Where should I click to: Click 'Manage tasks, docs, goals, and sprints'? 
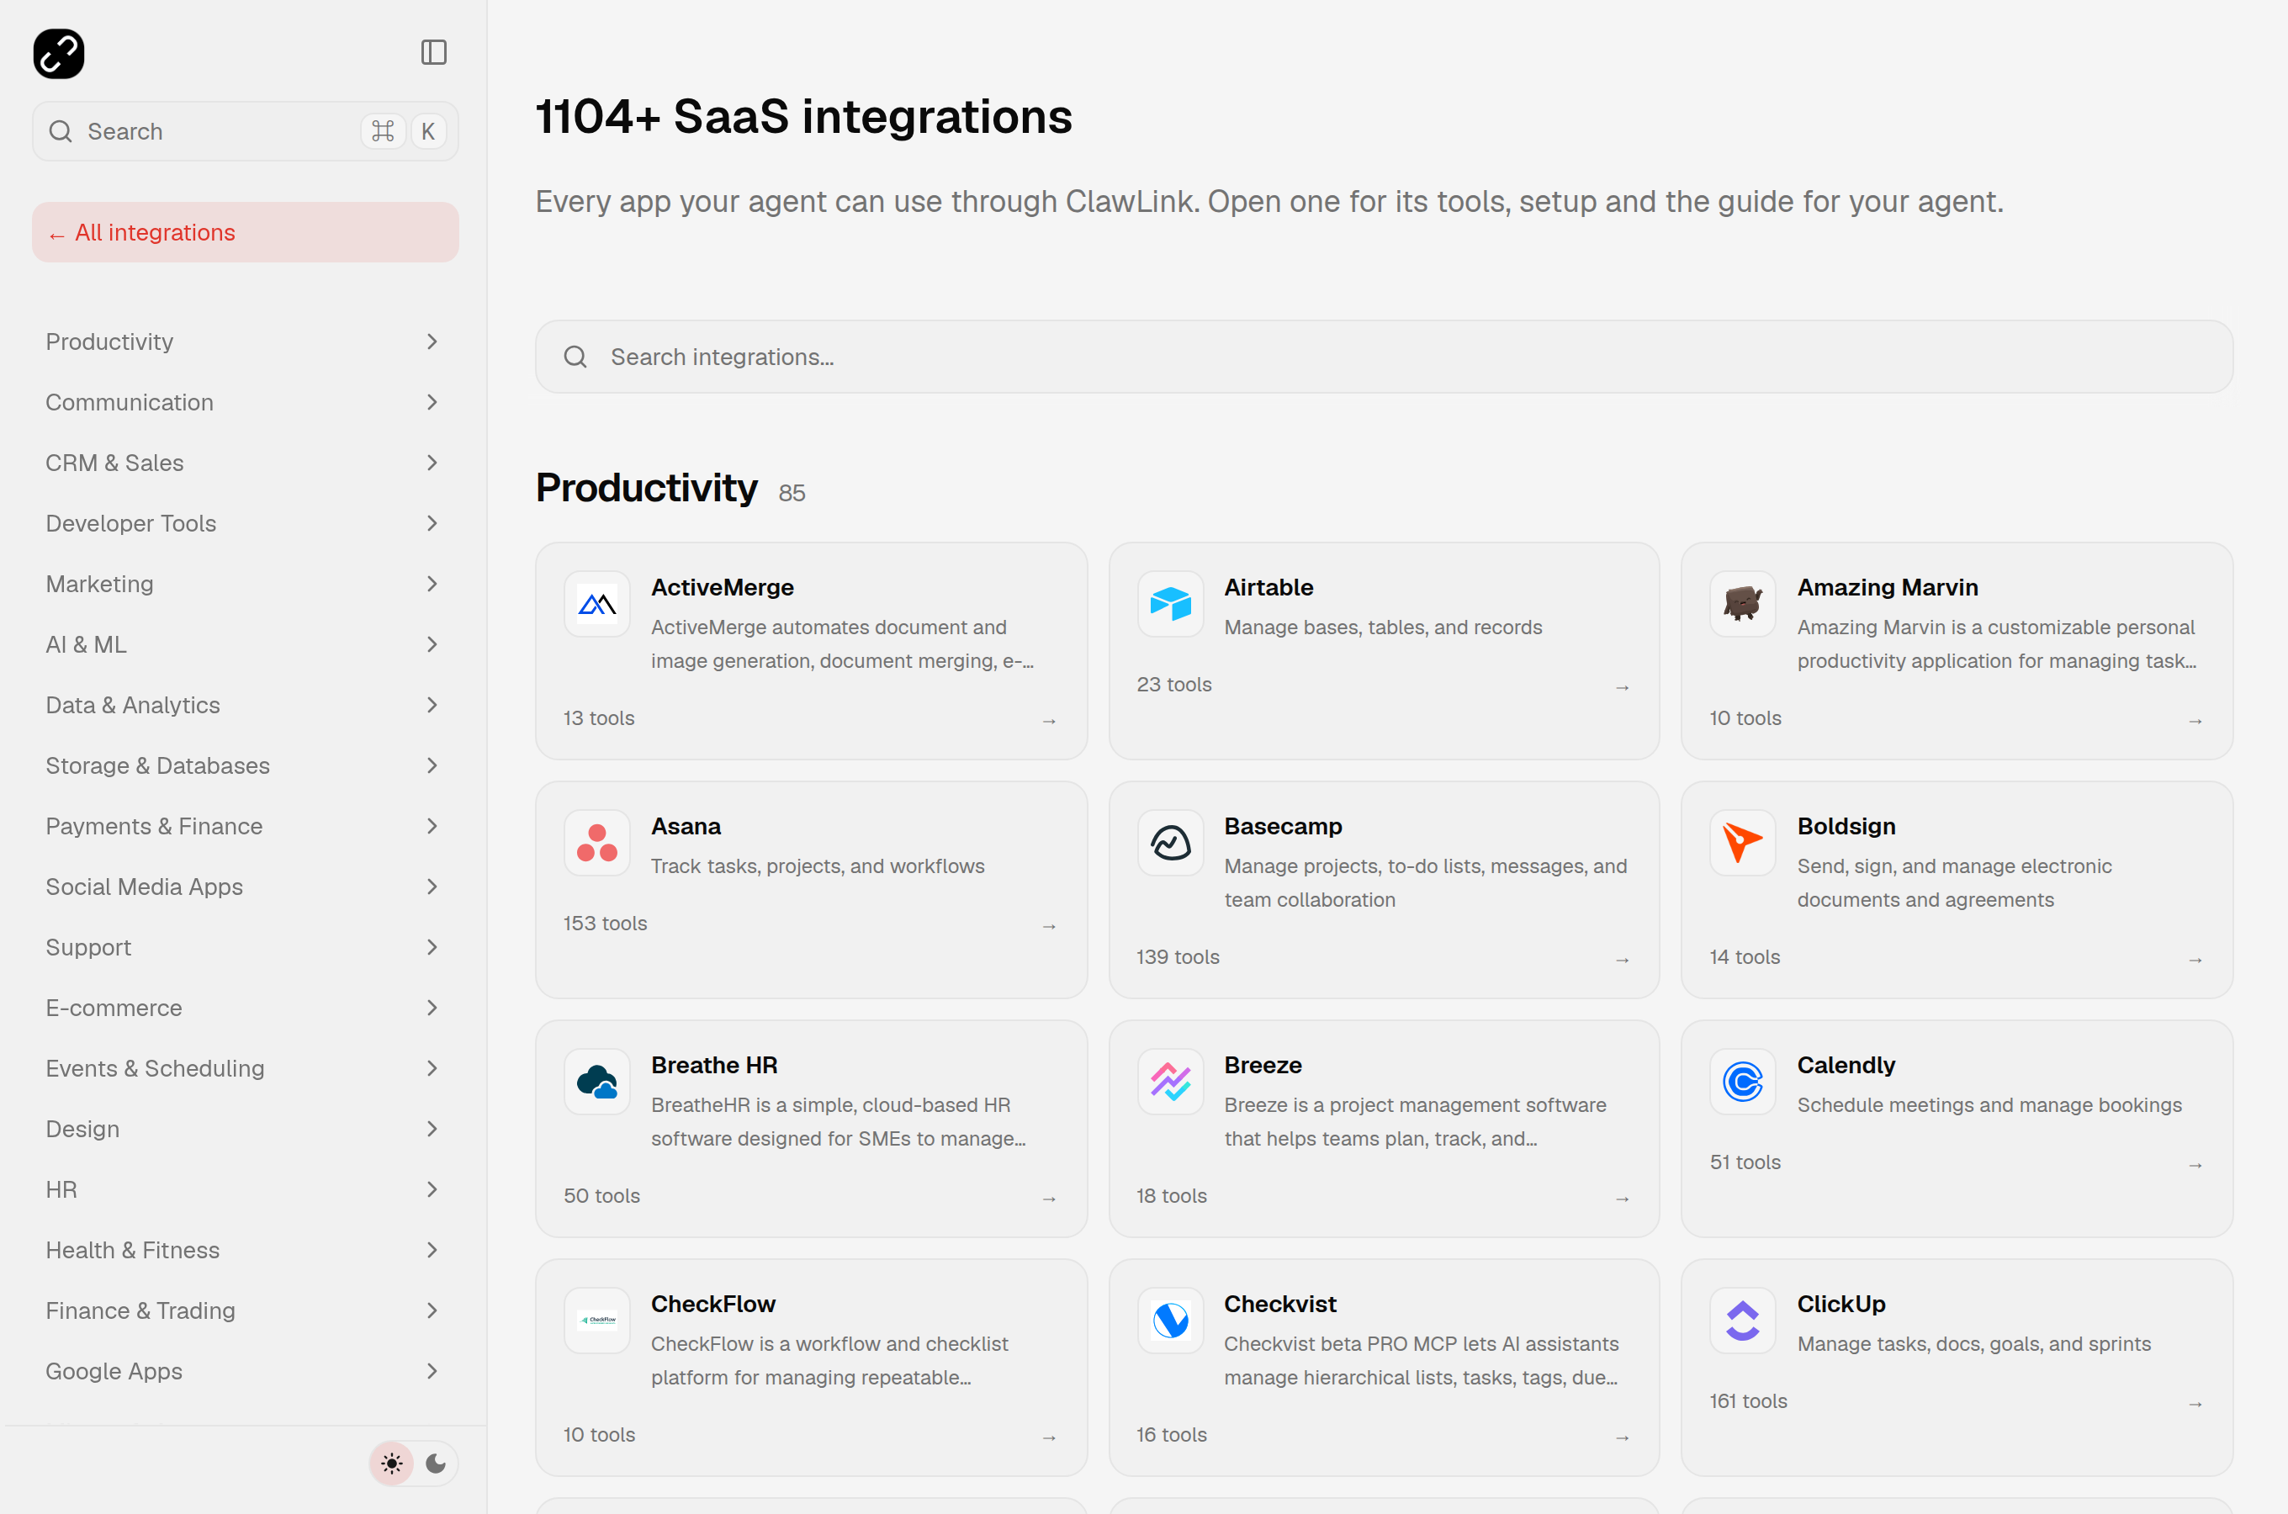1973,1344
